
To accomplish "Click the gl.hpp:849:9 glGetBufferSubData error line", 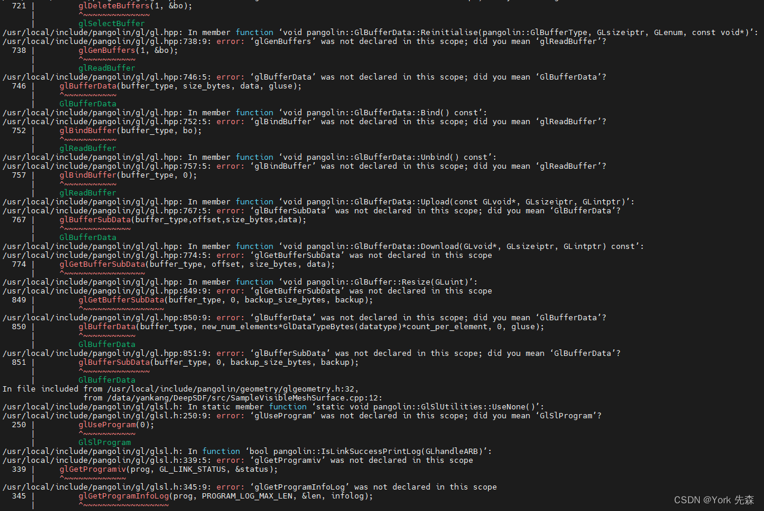I will click(x=247, y=291).
